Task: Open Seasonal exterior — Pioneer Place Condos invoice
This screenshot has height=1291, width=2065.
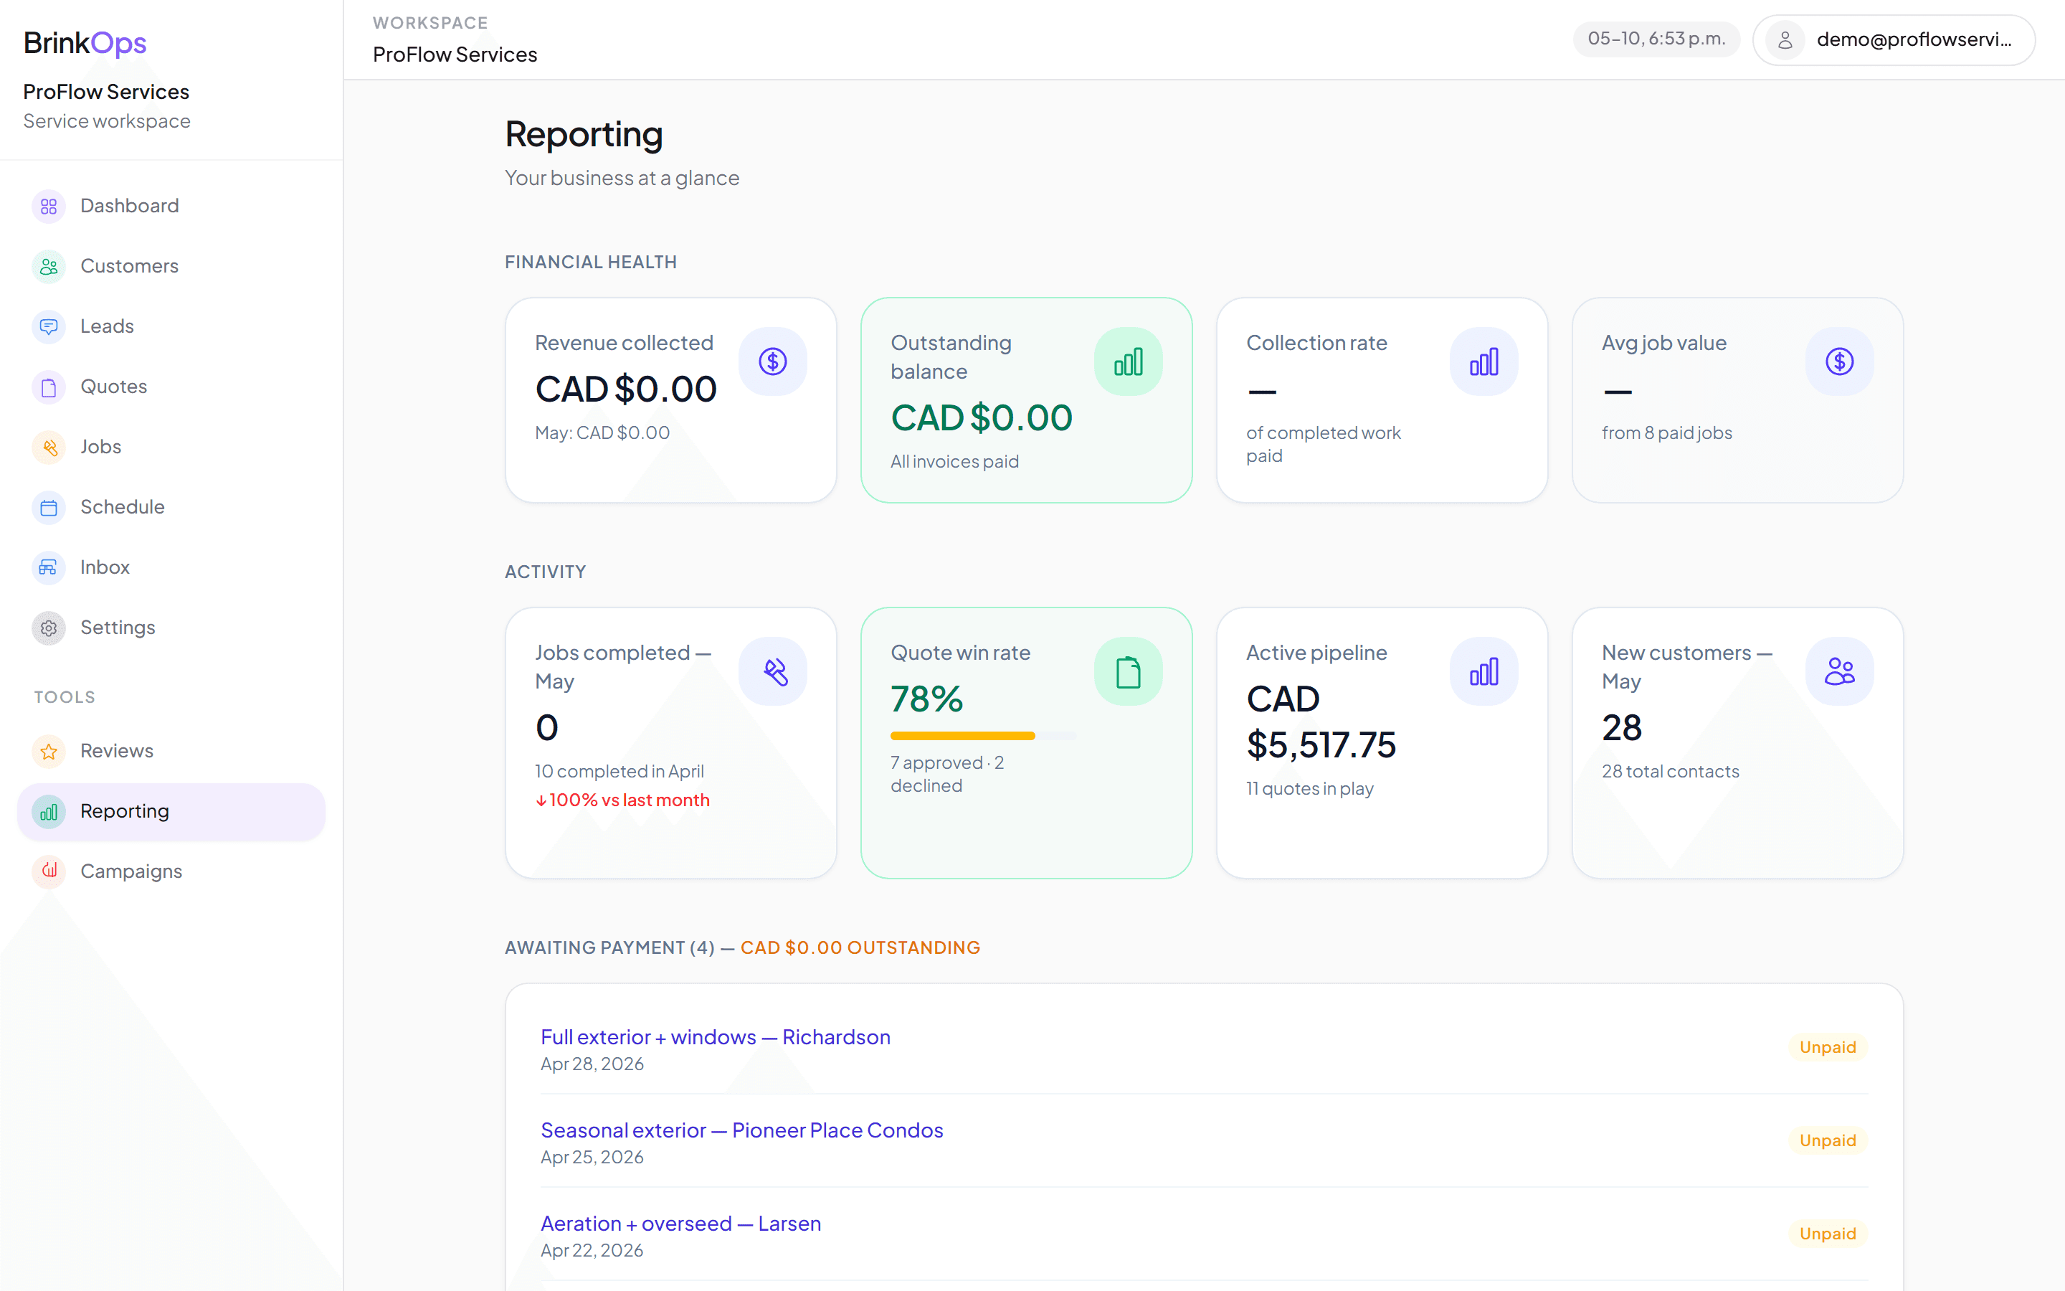Action: (x=741, y=1130)
